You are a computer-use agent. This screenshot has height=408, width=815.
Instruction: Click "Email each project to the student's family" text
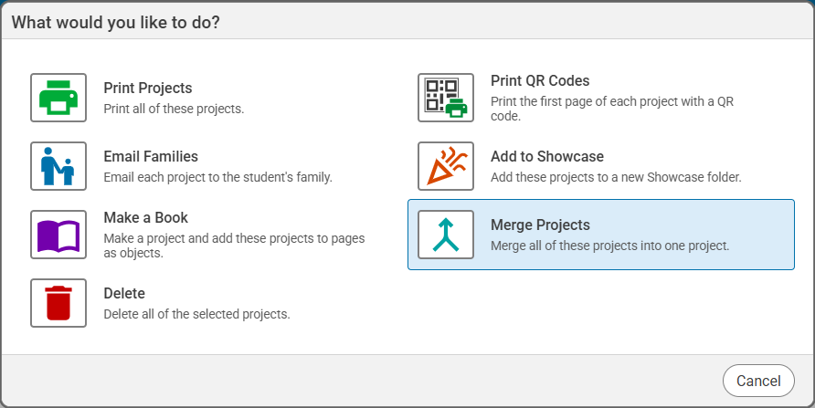click(x=217, y=177)
